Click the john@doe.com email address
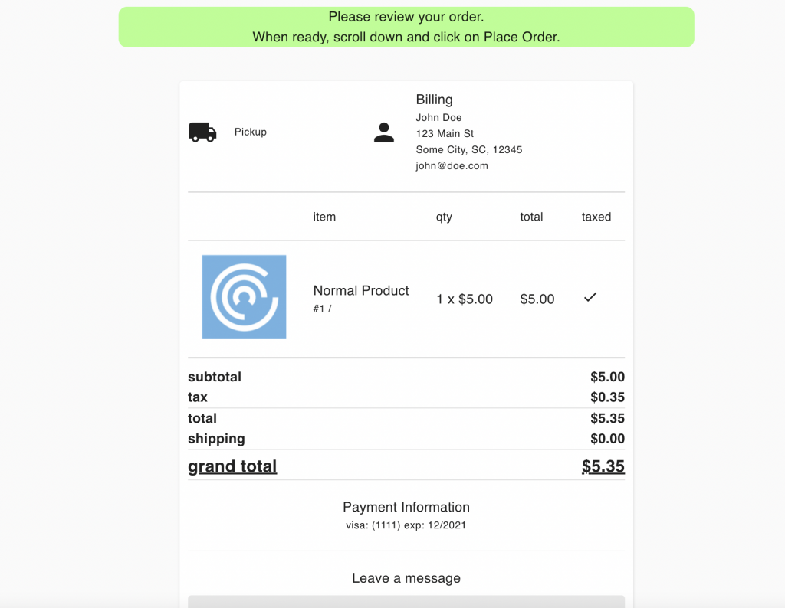Screen dimensions: 785x608 coord(452,166)
